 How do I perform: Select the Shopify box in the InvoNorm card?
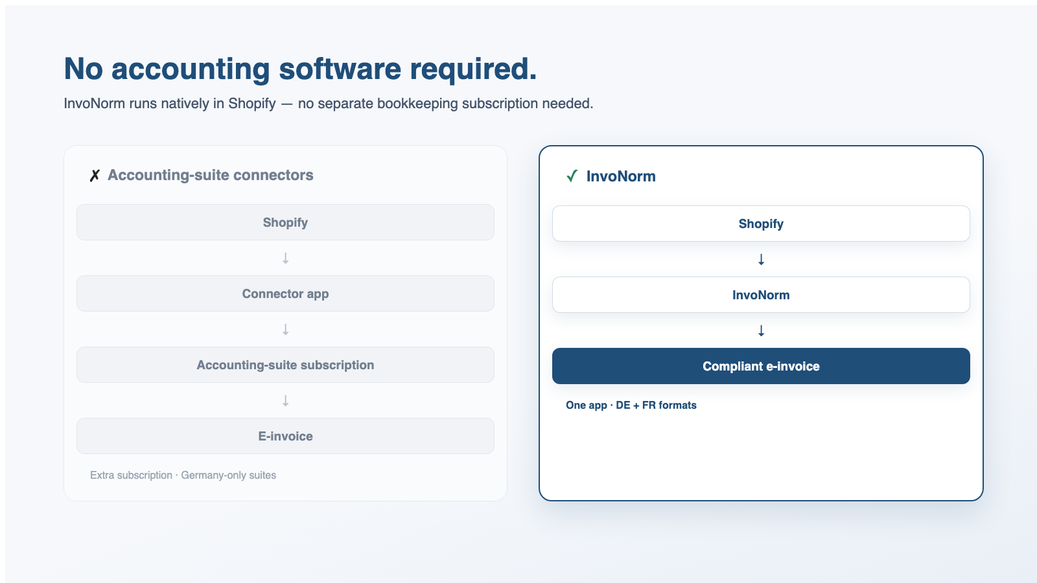coord(761,223)
